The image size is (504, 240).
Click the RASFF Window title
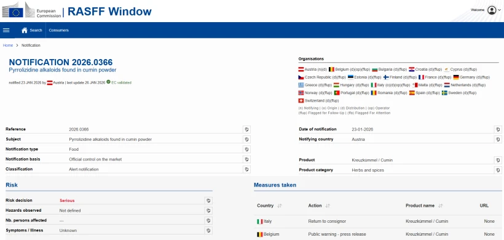[x=109, y=12]
